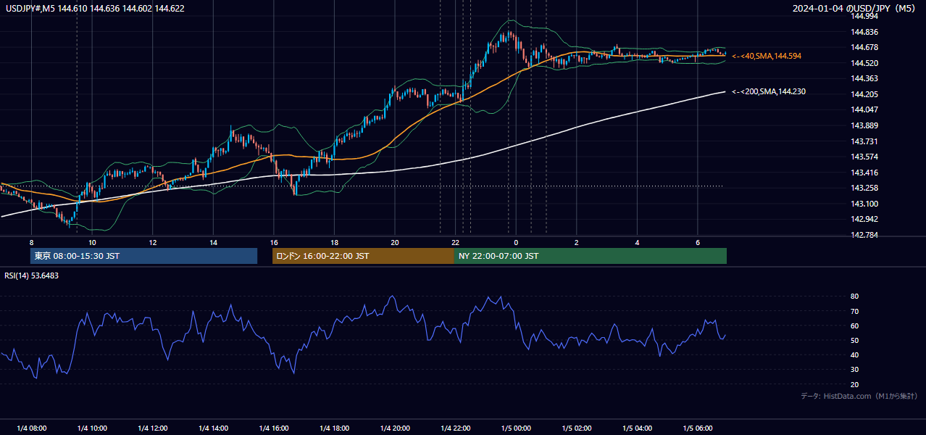Click the bottom time label 1/4 18:00
The height and width of the screenshot is (435, 926).
(334, 428)
